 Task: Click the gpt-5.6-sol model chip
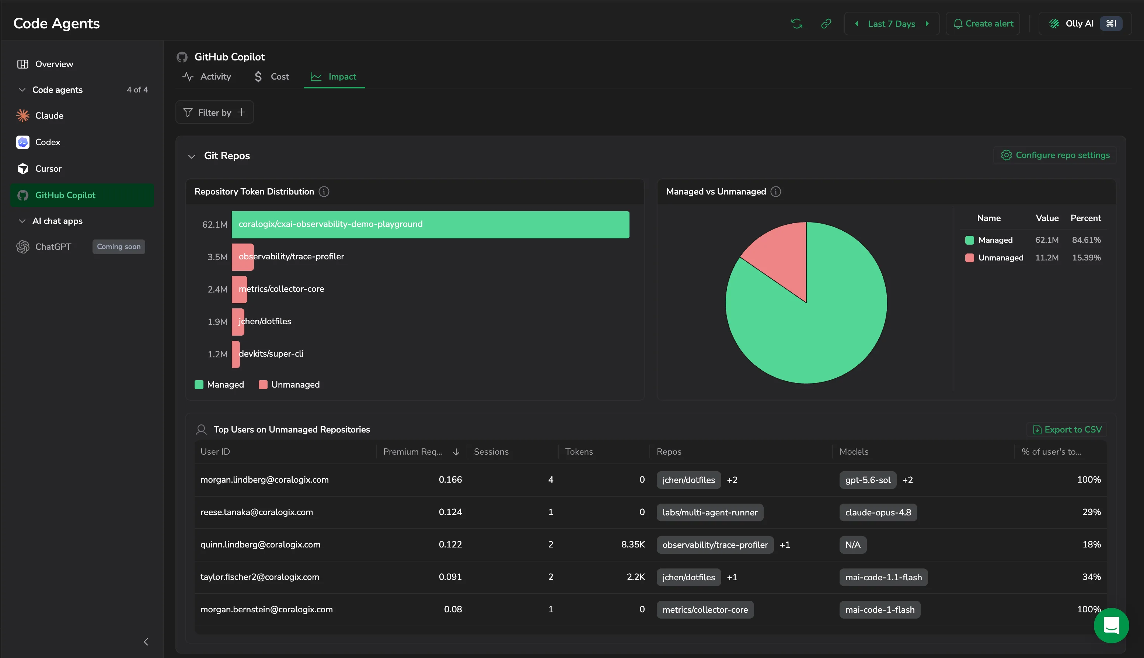[x=868, y=480]
